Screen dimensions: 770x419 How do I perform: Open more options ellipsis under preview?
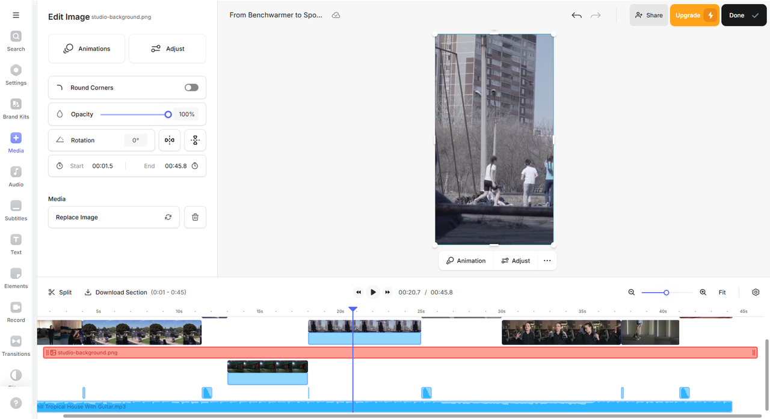(547, 261)
